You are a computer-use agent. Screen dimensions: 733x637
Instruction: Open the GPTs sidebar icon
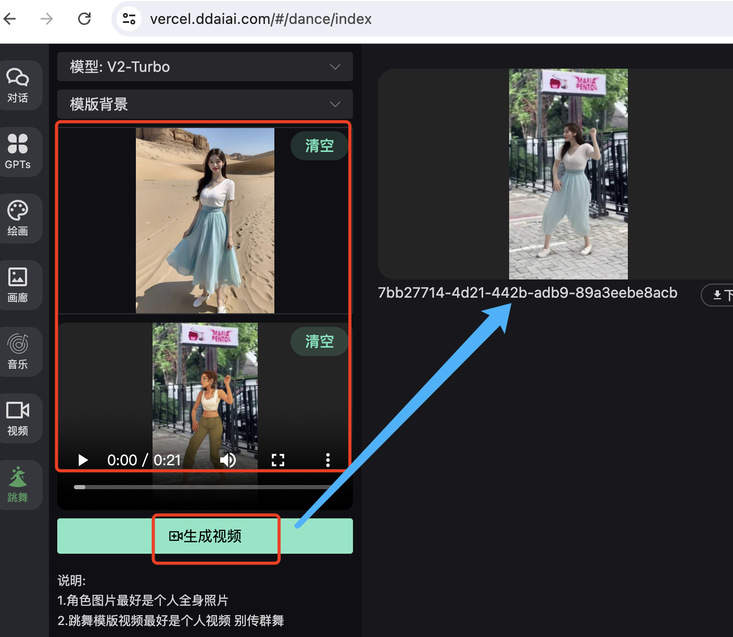18,151
